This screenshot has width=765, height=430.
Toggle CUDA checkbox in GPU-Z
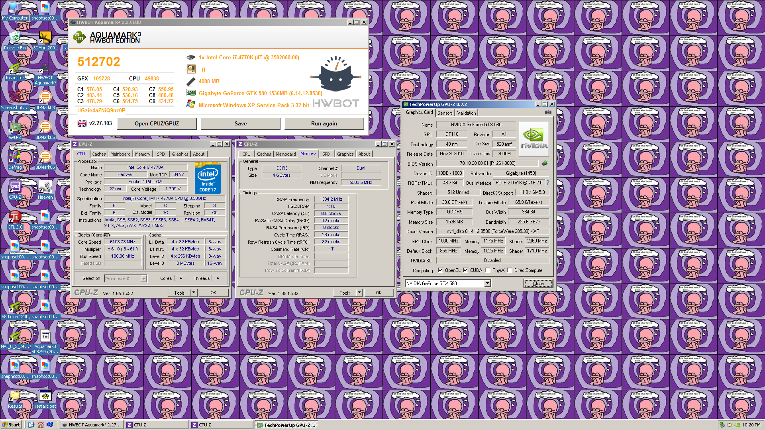click(465, 270)
